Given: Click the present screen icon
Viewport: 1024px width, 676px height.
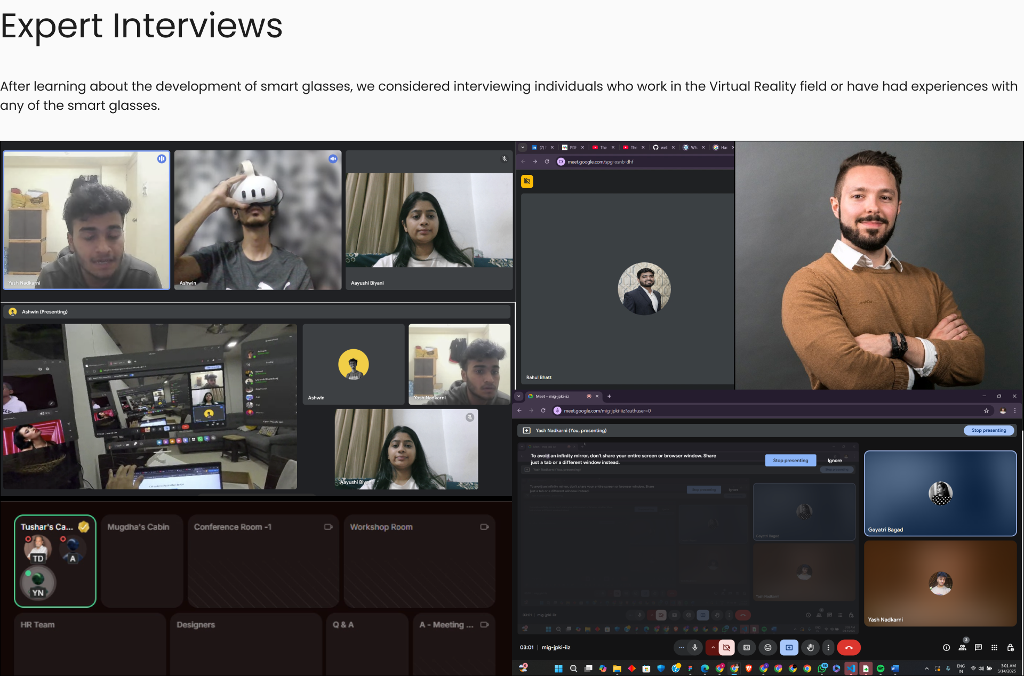Looking at the screenshot, I should coord(789,647).
